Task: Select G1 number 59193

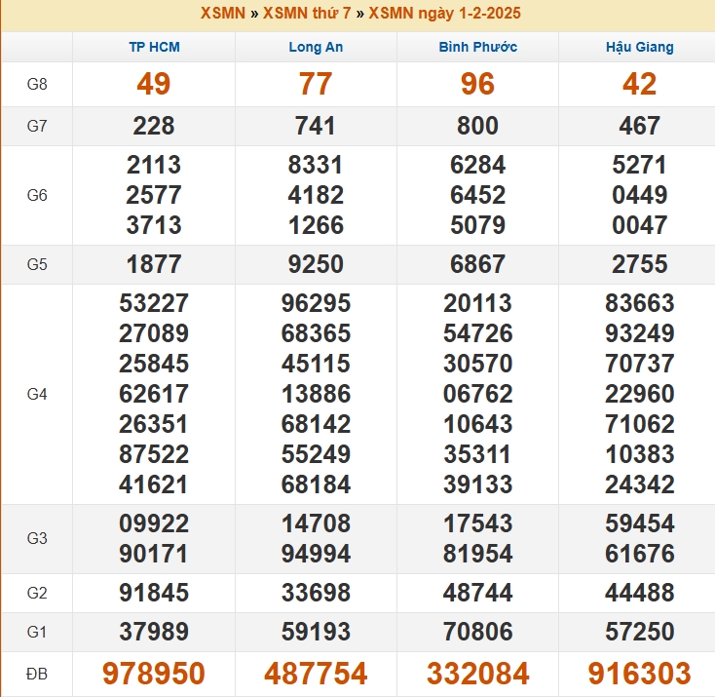Action: (316, 632)
